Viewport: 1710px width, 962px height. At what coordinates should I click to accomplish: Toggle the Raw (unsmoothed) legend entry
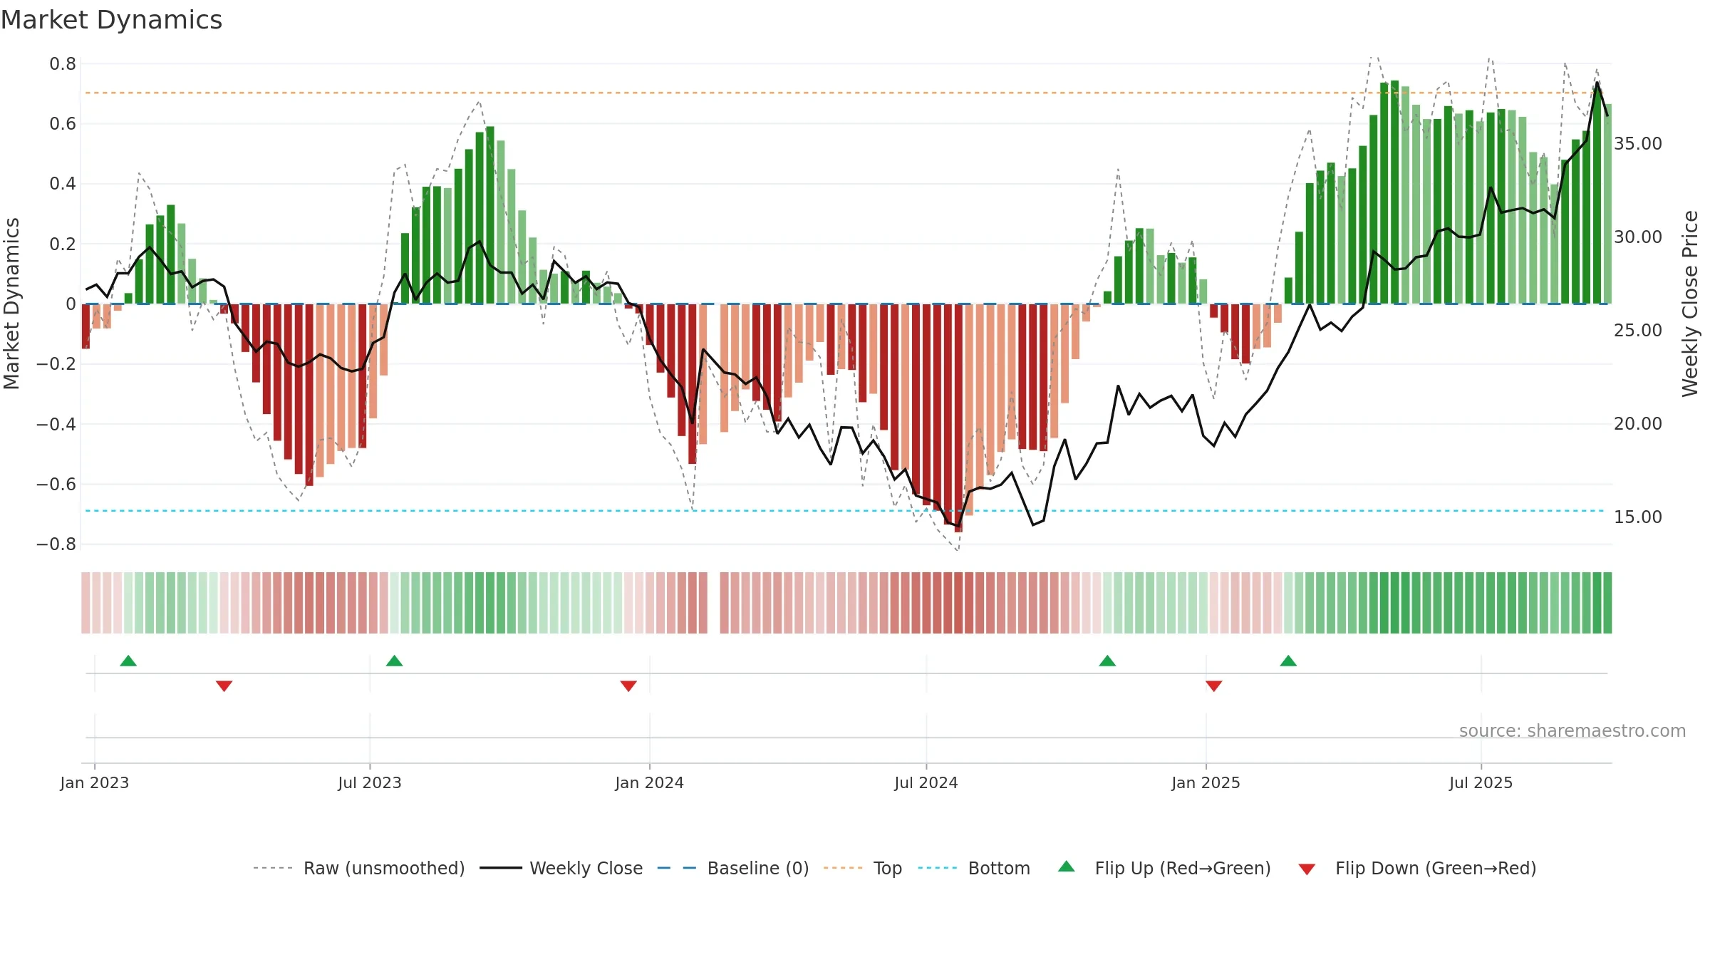click(x=359, y=868)
